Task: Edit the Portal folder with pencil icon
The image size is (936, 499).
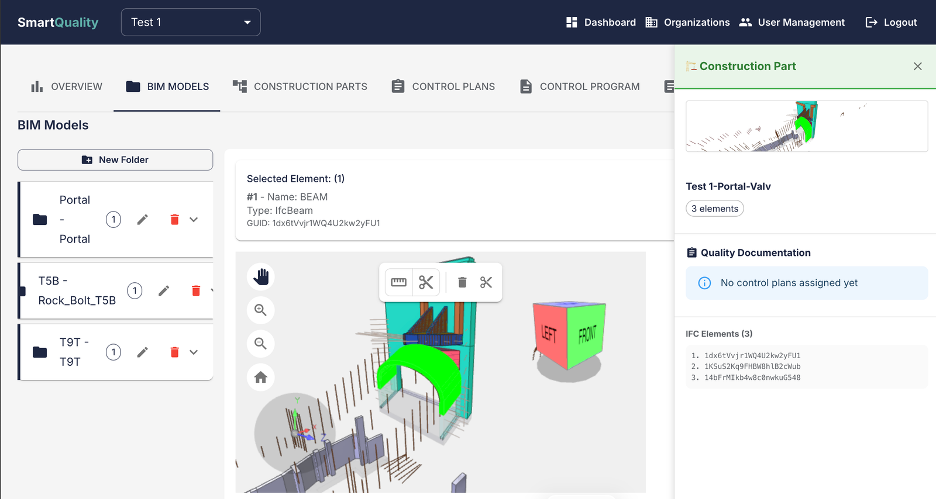Action: [x=143, y=220]
